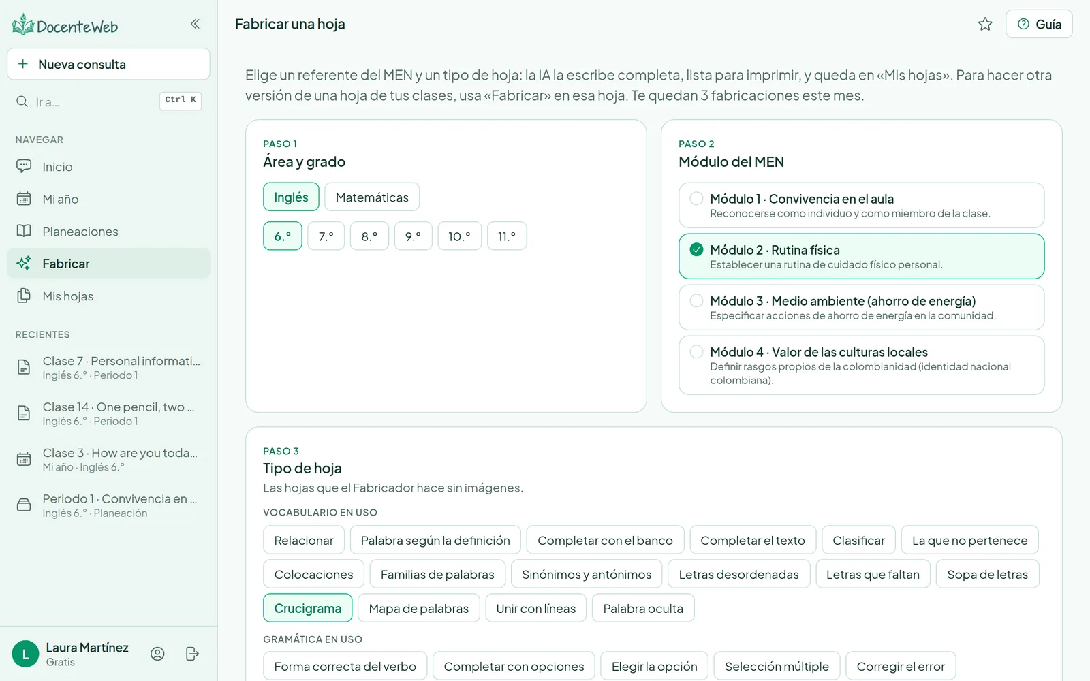Click Laura Martínez avatar

tap(25, 654)
